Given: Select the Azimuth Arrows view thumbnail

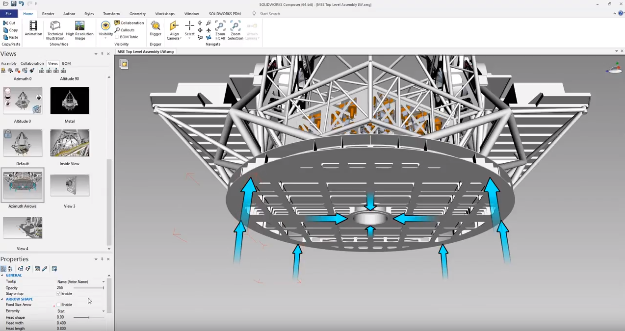Looking at the screenshot, I should pos(23,185).
